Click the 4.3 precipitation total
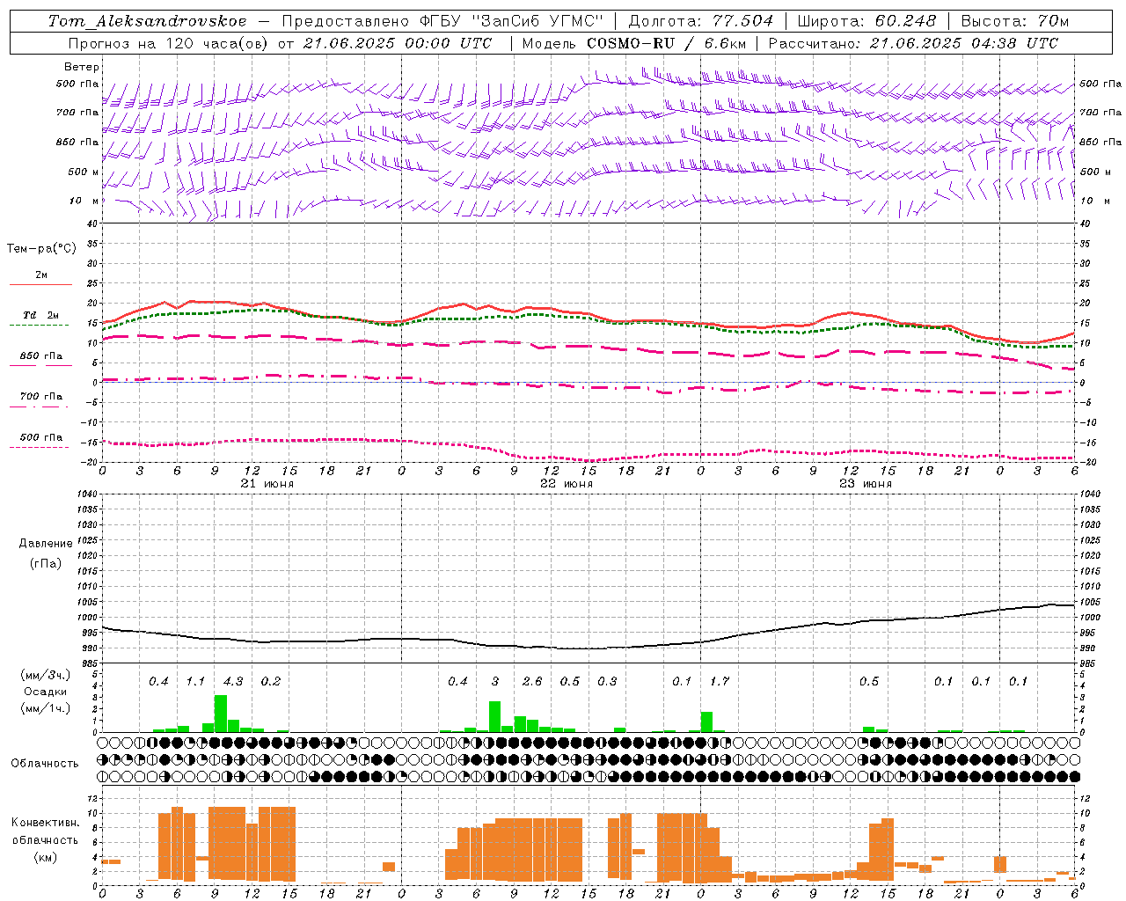The width and height of the screenshot is (1126, 901). coord(233,682)
